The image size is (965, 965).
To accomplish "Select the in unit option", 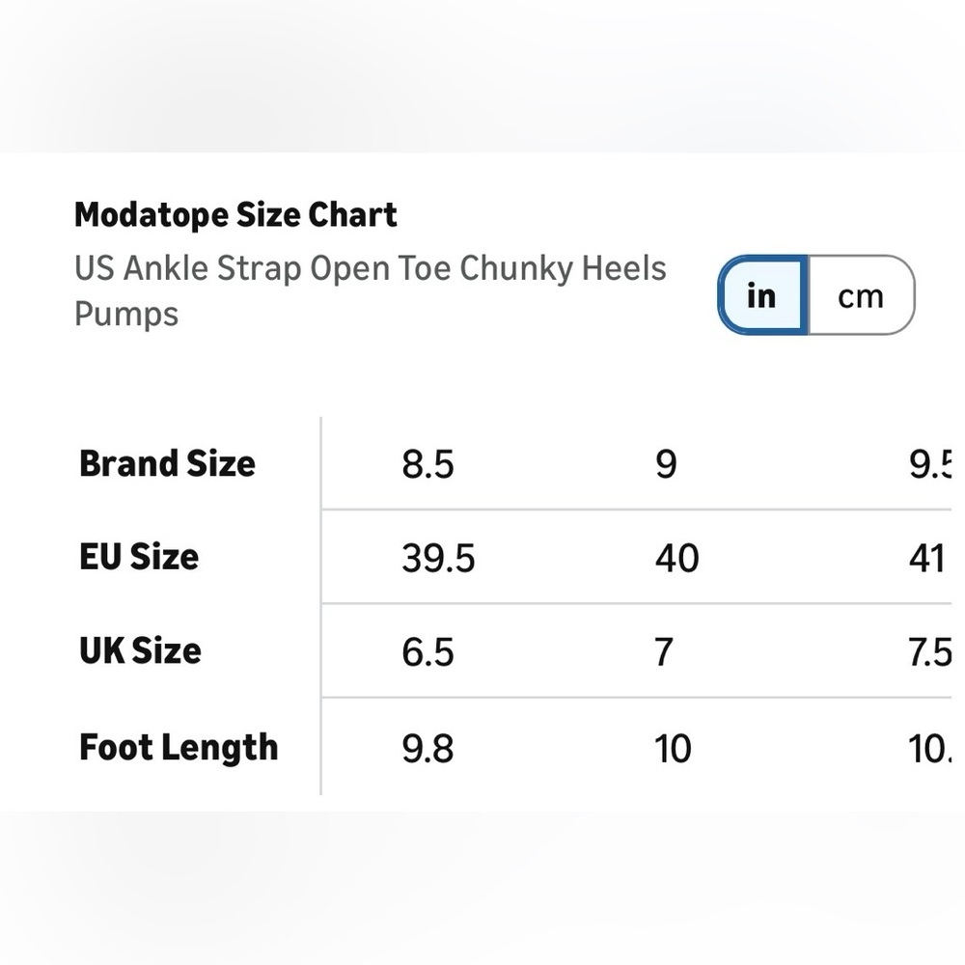I will point(762,295).
